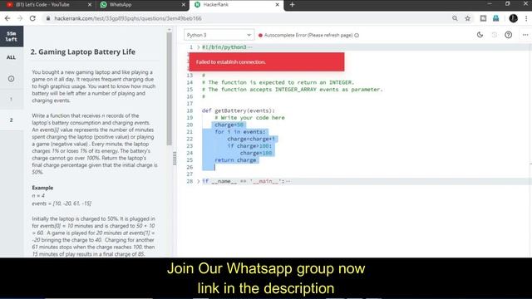Click the Gaming Laptop Battery Life heading

point(83,51)
